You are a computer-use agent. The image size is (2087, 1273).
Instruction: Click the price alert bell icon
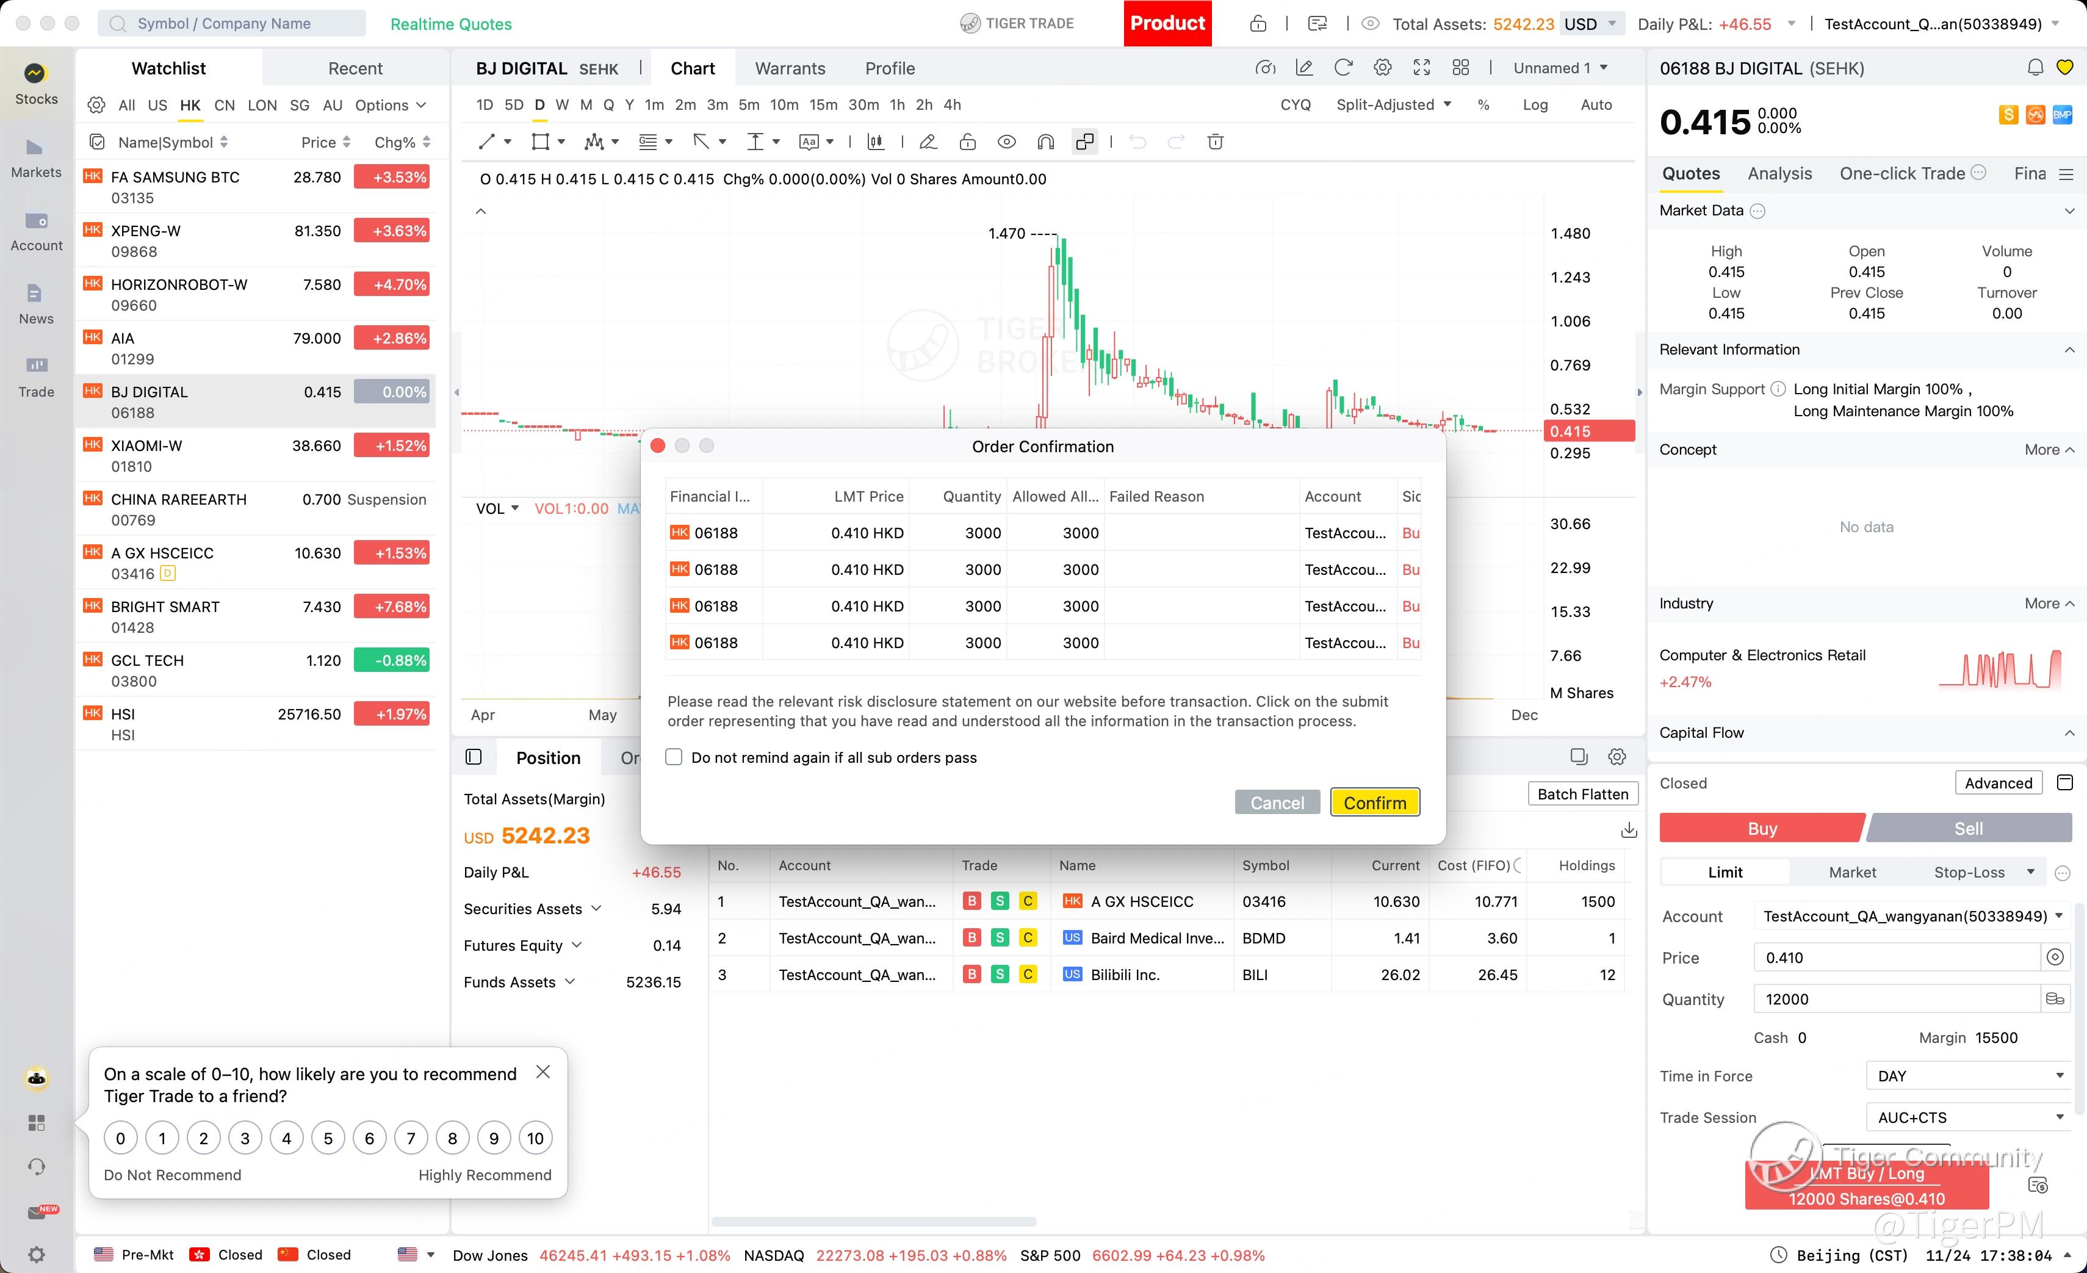(2035, 68)
